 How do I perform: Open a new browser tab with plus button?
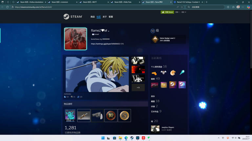coord(206,2)
